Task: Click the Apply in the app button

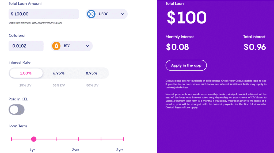Action: coord(186,65)
